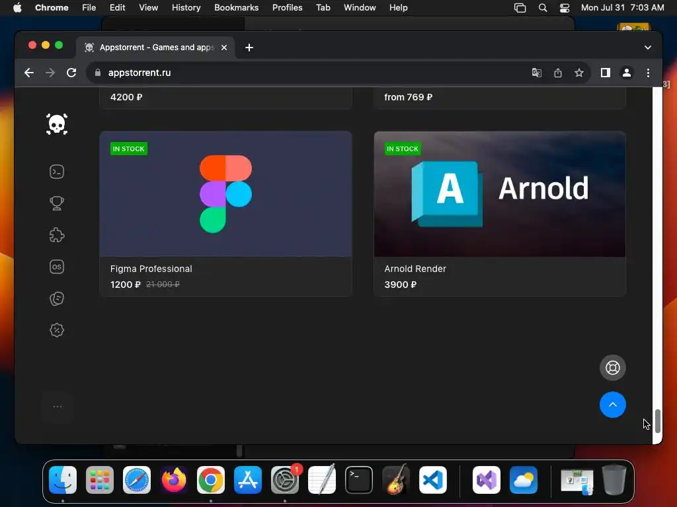Image resolution: width=677 pixels, height=507 pixels.
Task: Open the Chrome menu in menu bar
Action: [x=52, y=7]
